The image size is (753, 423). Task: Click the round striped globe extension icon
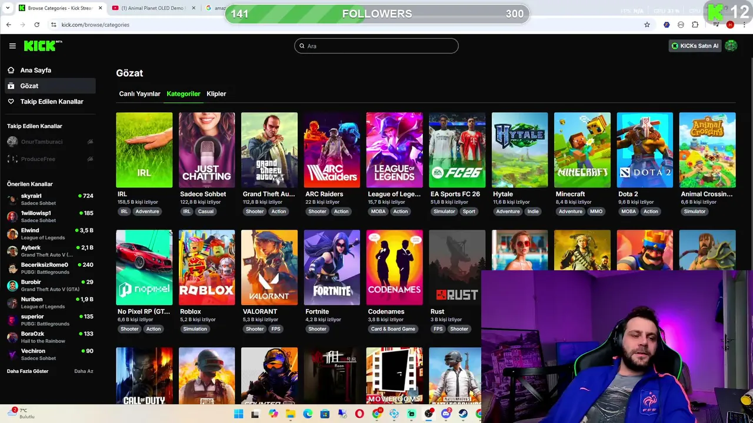[681, 25]
